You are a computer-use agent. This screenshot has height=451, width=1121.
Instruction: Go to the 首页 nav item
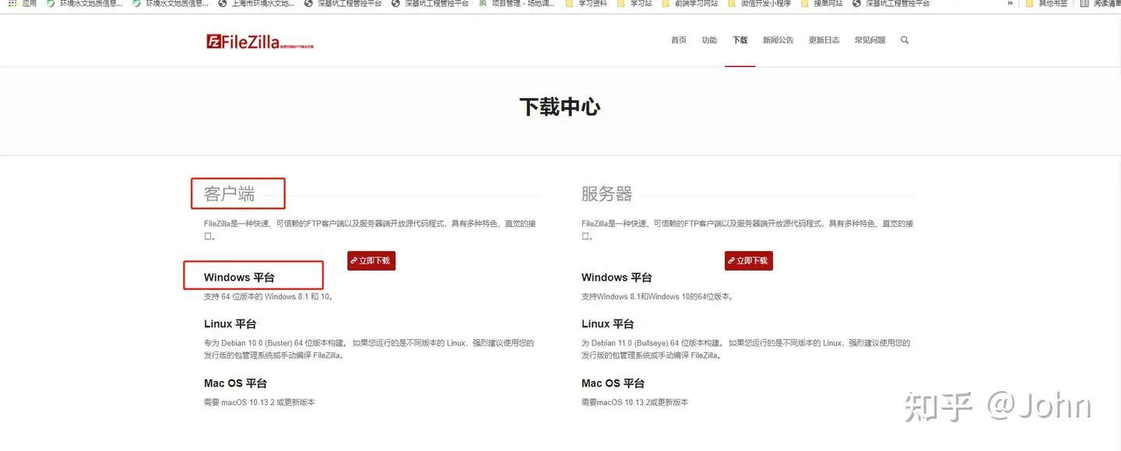pos(679,40)
